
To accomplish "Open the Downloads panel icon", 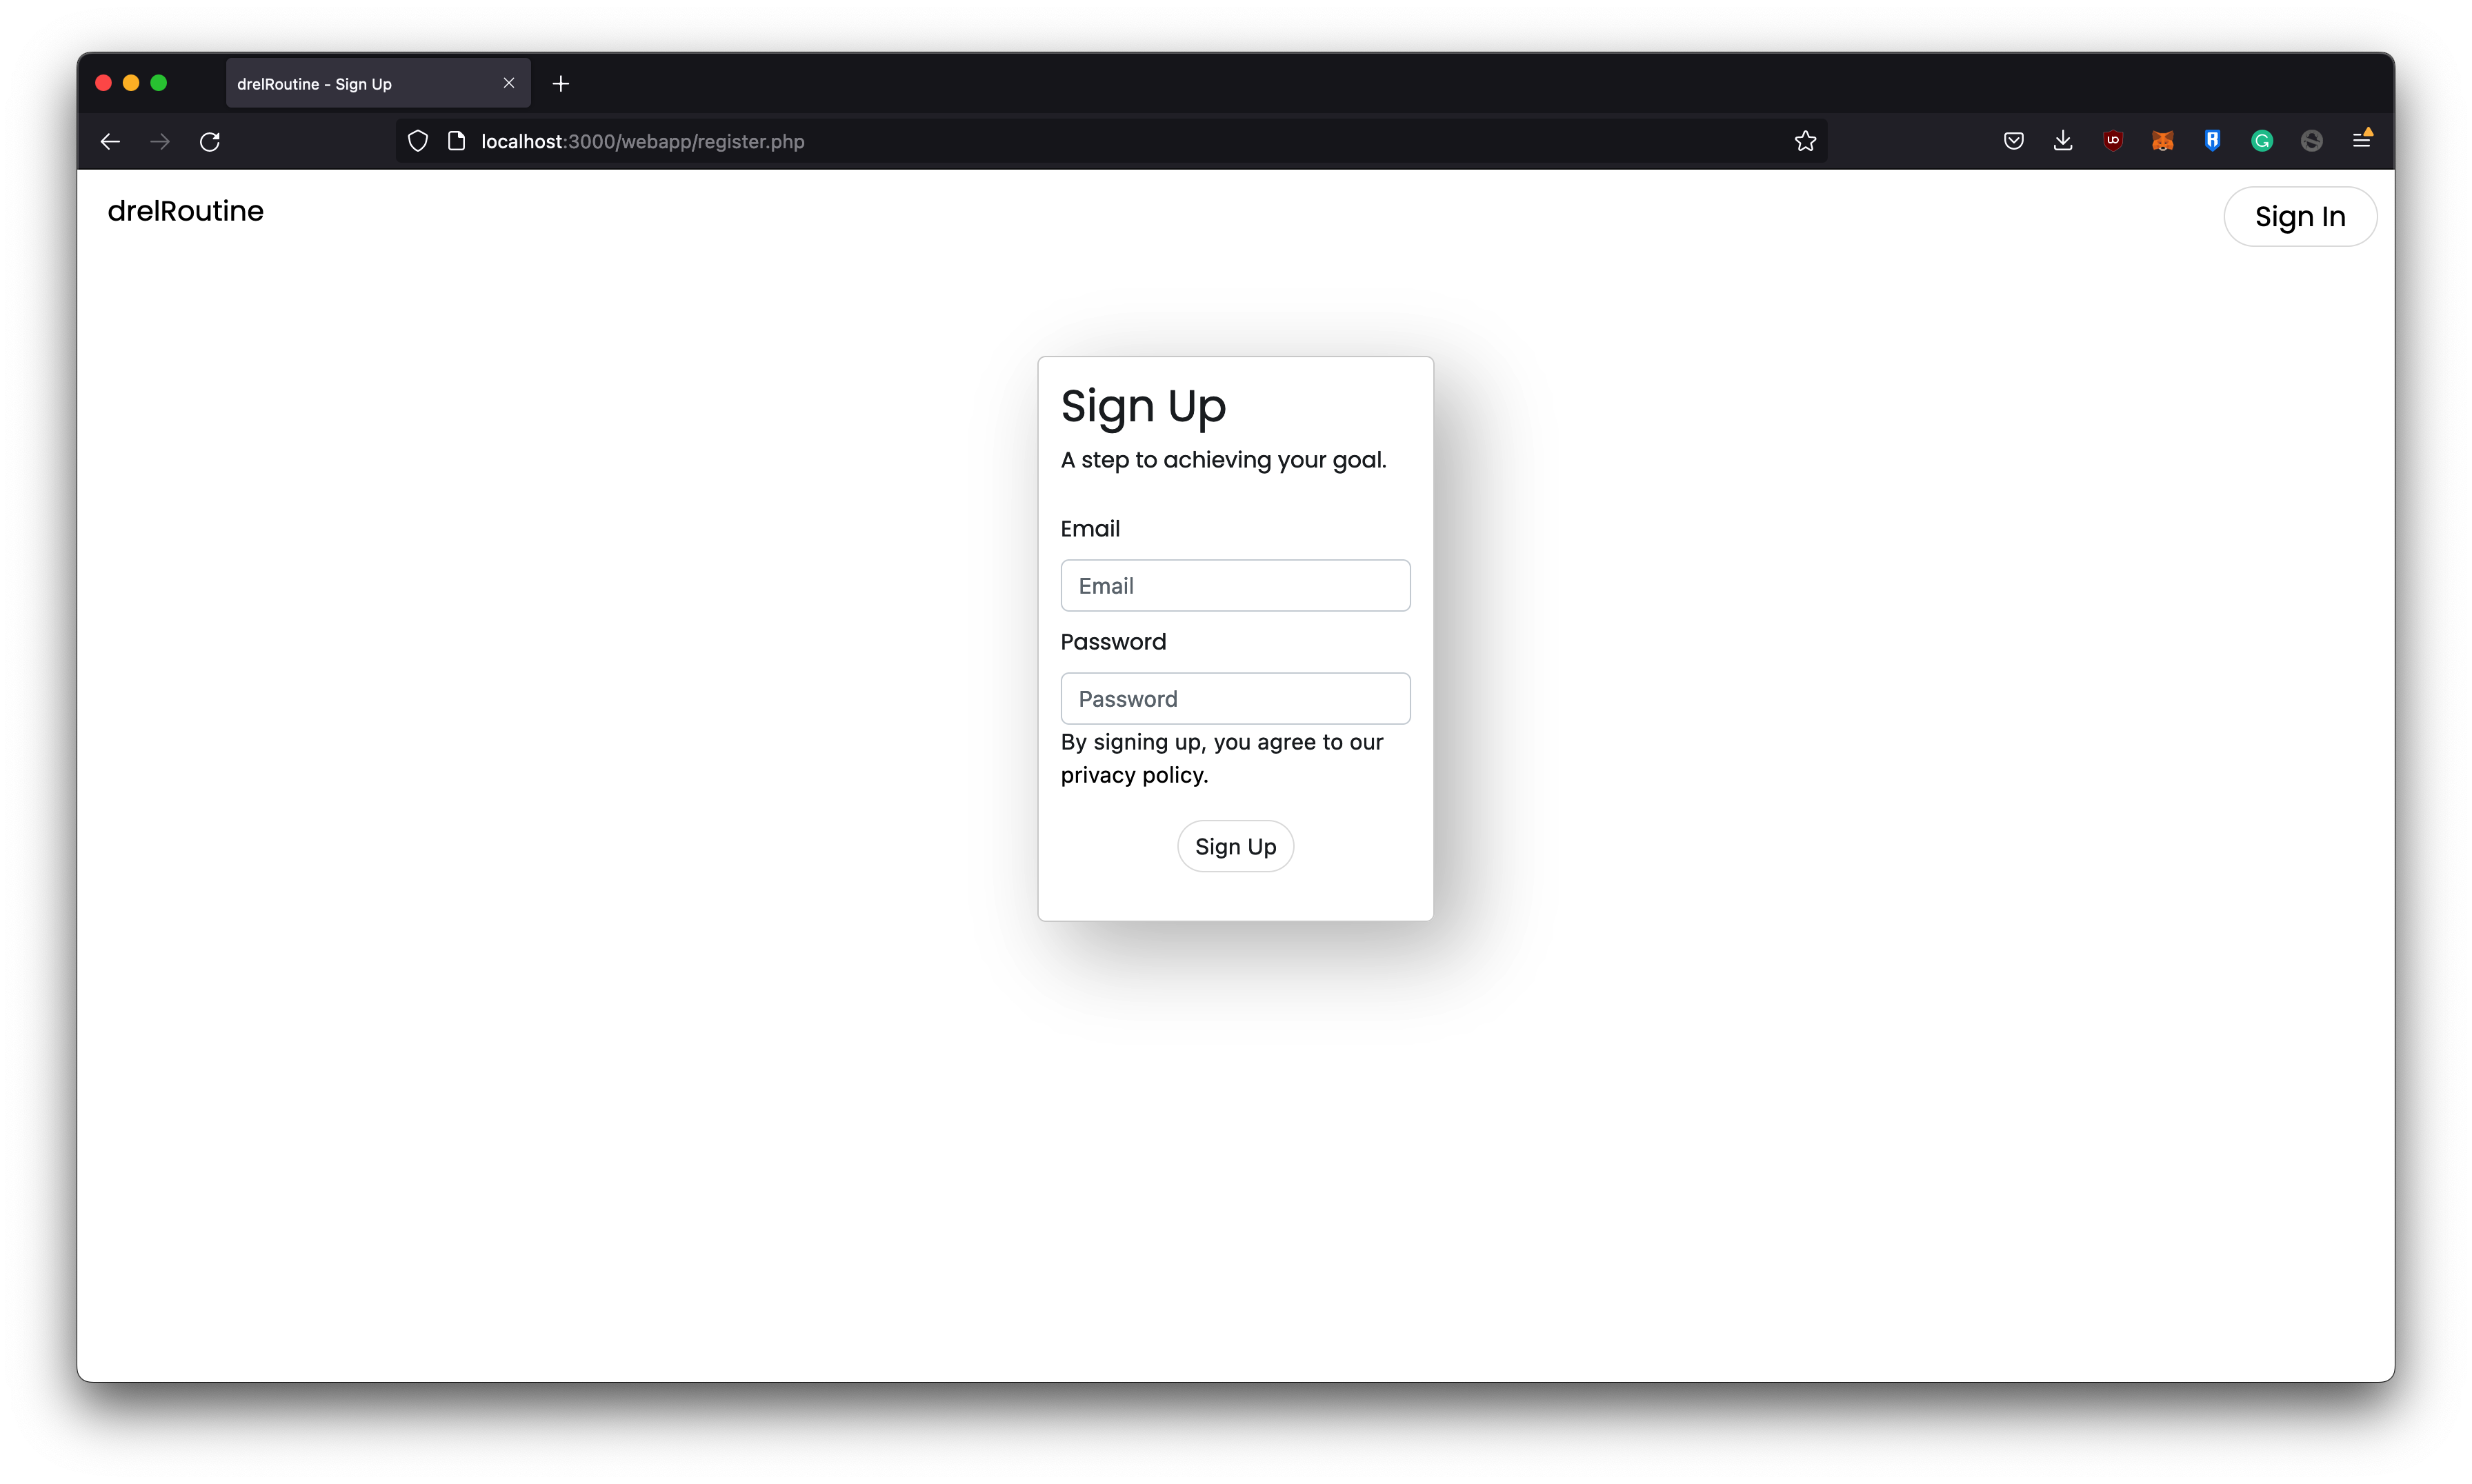I will [2063, 141].
